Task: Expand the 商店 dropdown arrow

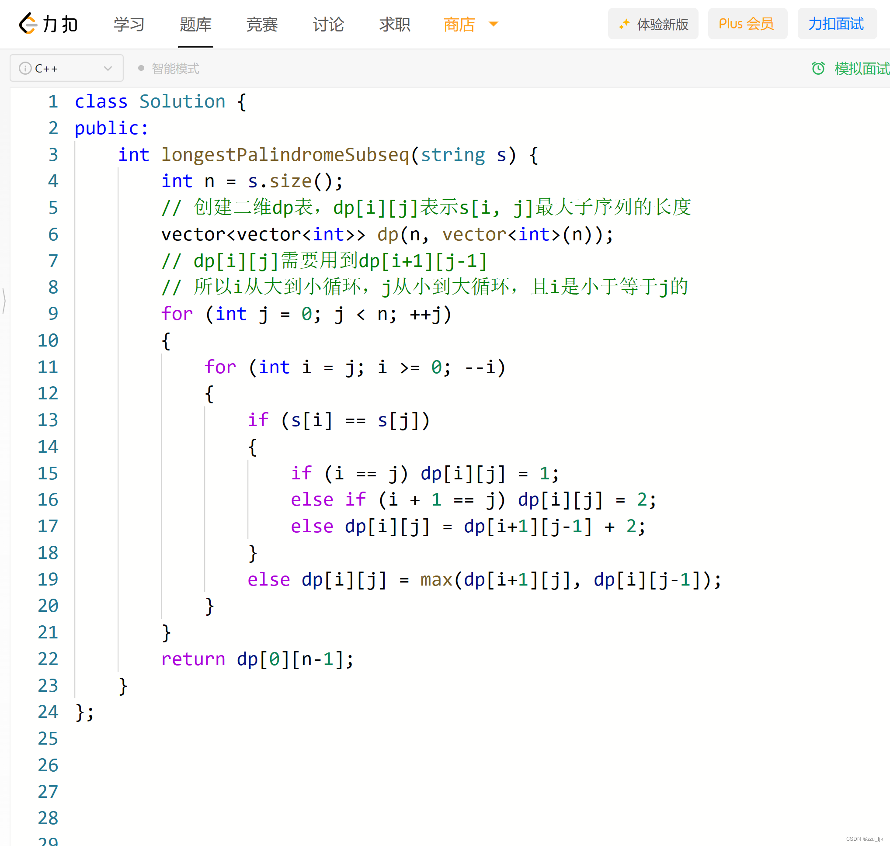Action: 494,24
